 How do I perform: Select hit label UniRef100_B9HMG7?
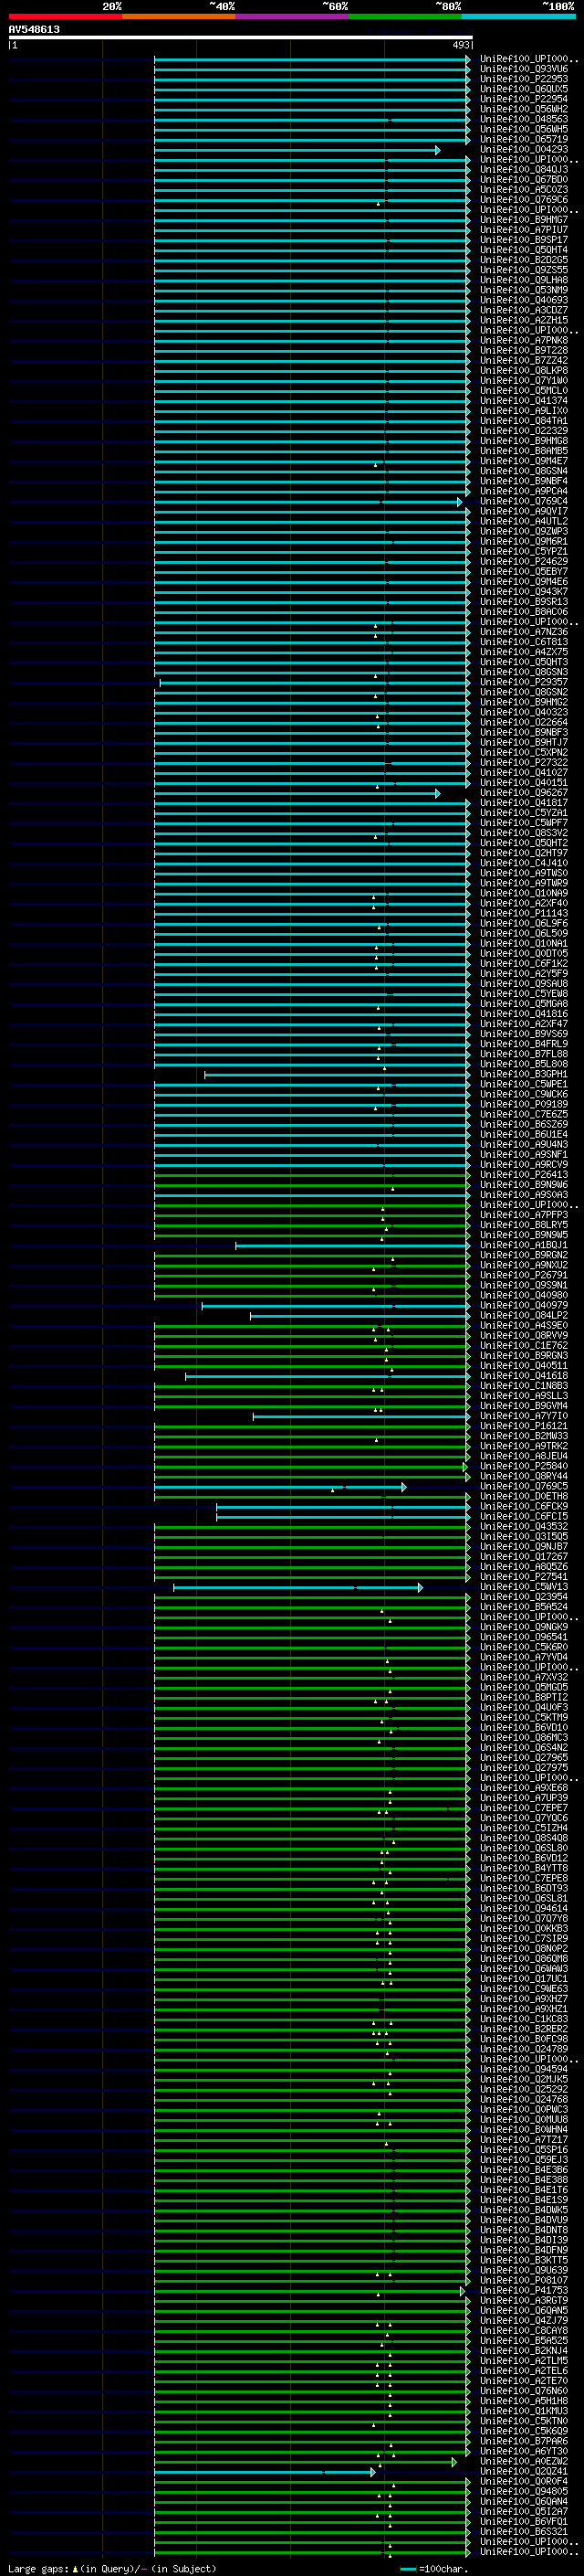click(x=524, y=219)
